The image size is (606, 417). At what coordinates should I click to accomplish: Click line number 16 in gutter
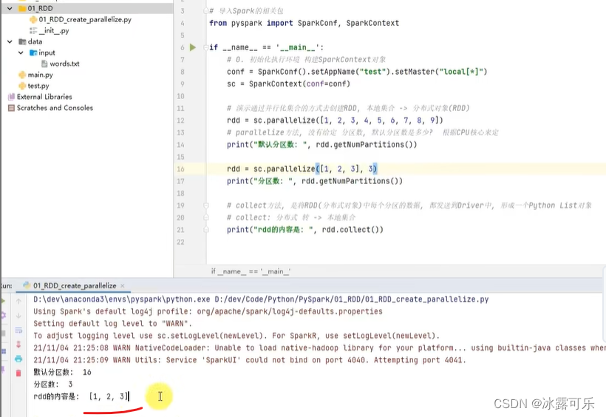[180, 169]
